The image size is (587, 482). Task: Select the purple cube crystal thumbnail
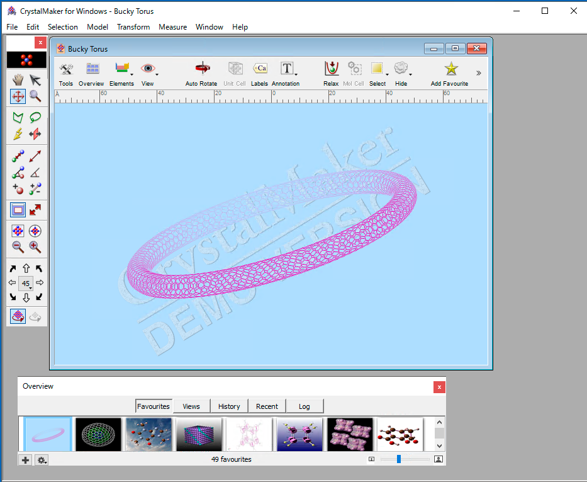tap(199, 434)
